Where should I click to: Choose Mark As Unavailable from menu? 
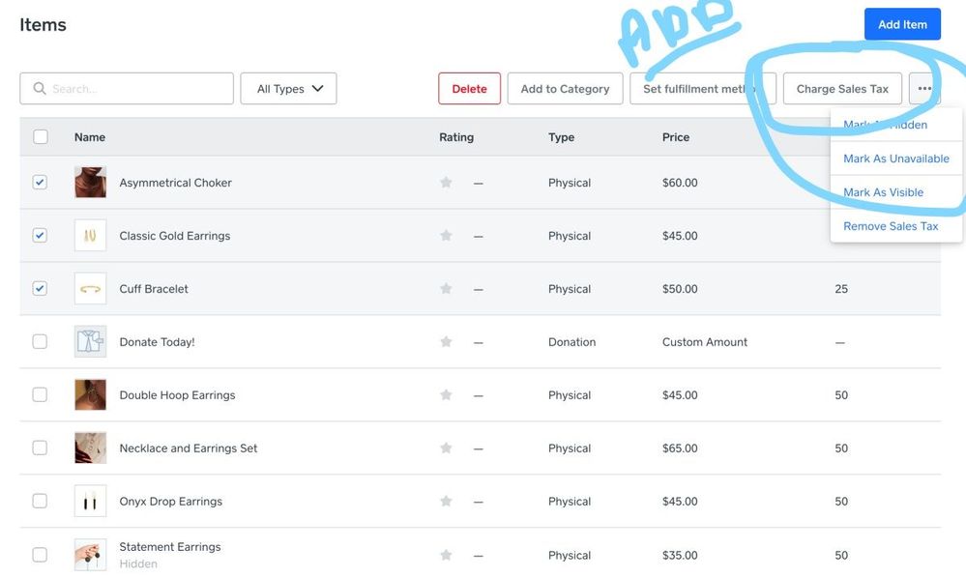pyautogui.click(x=895, y=159)
